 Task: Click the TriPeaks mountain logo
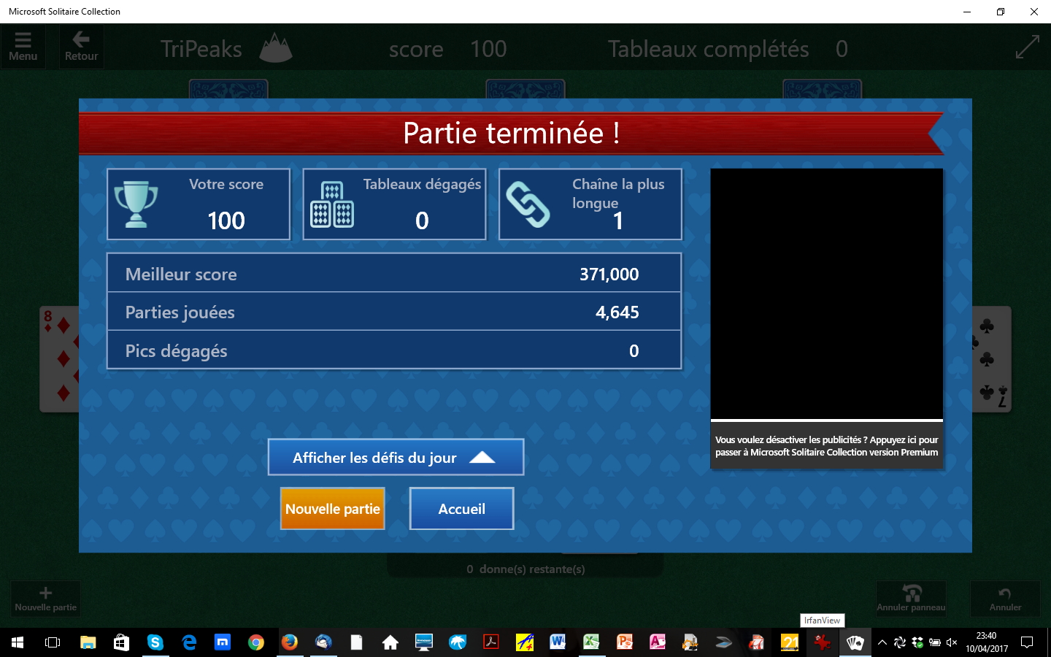(276, 48)
